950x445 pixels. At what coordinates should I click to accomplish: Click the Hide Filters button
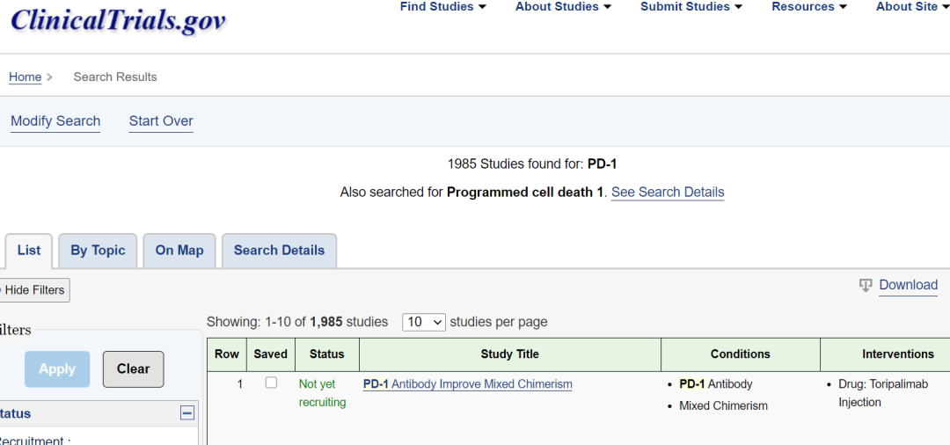pyautogui.click(x=33, y=290)
